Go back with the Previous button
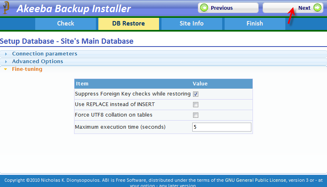The image size is (327, 187). pyautogui.click(x=228, y=8)
